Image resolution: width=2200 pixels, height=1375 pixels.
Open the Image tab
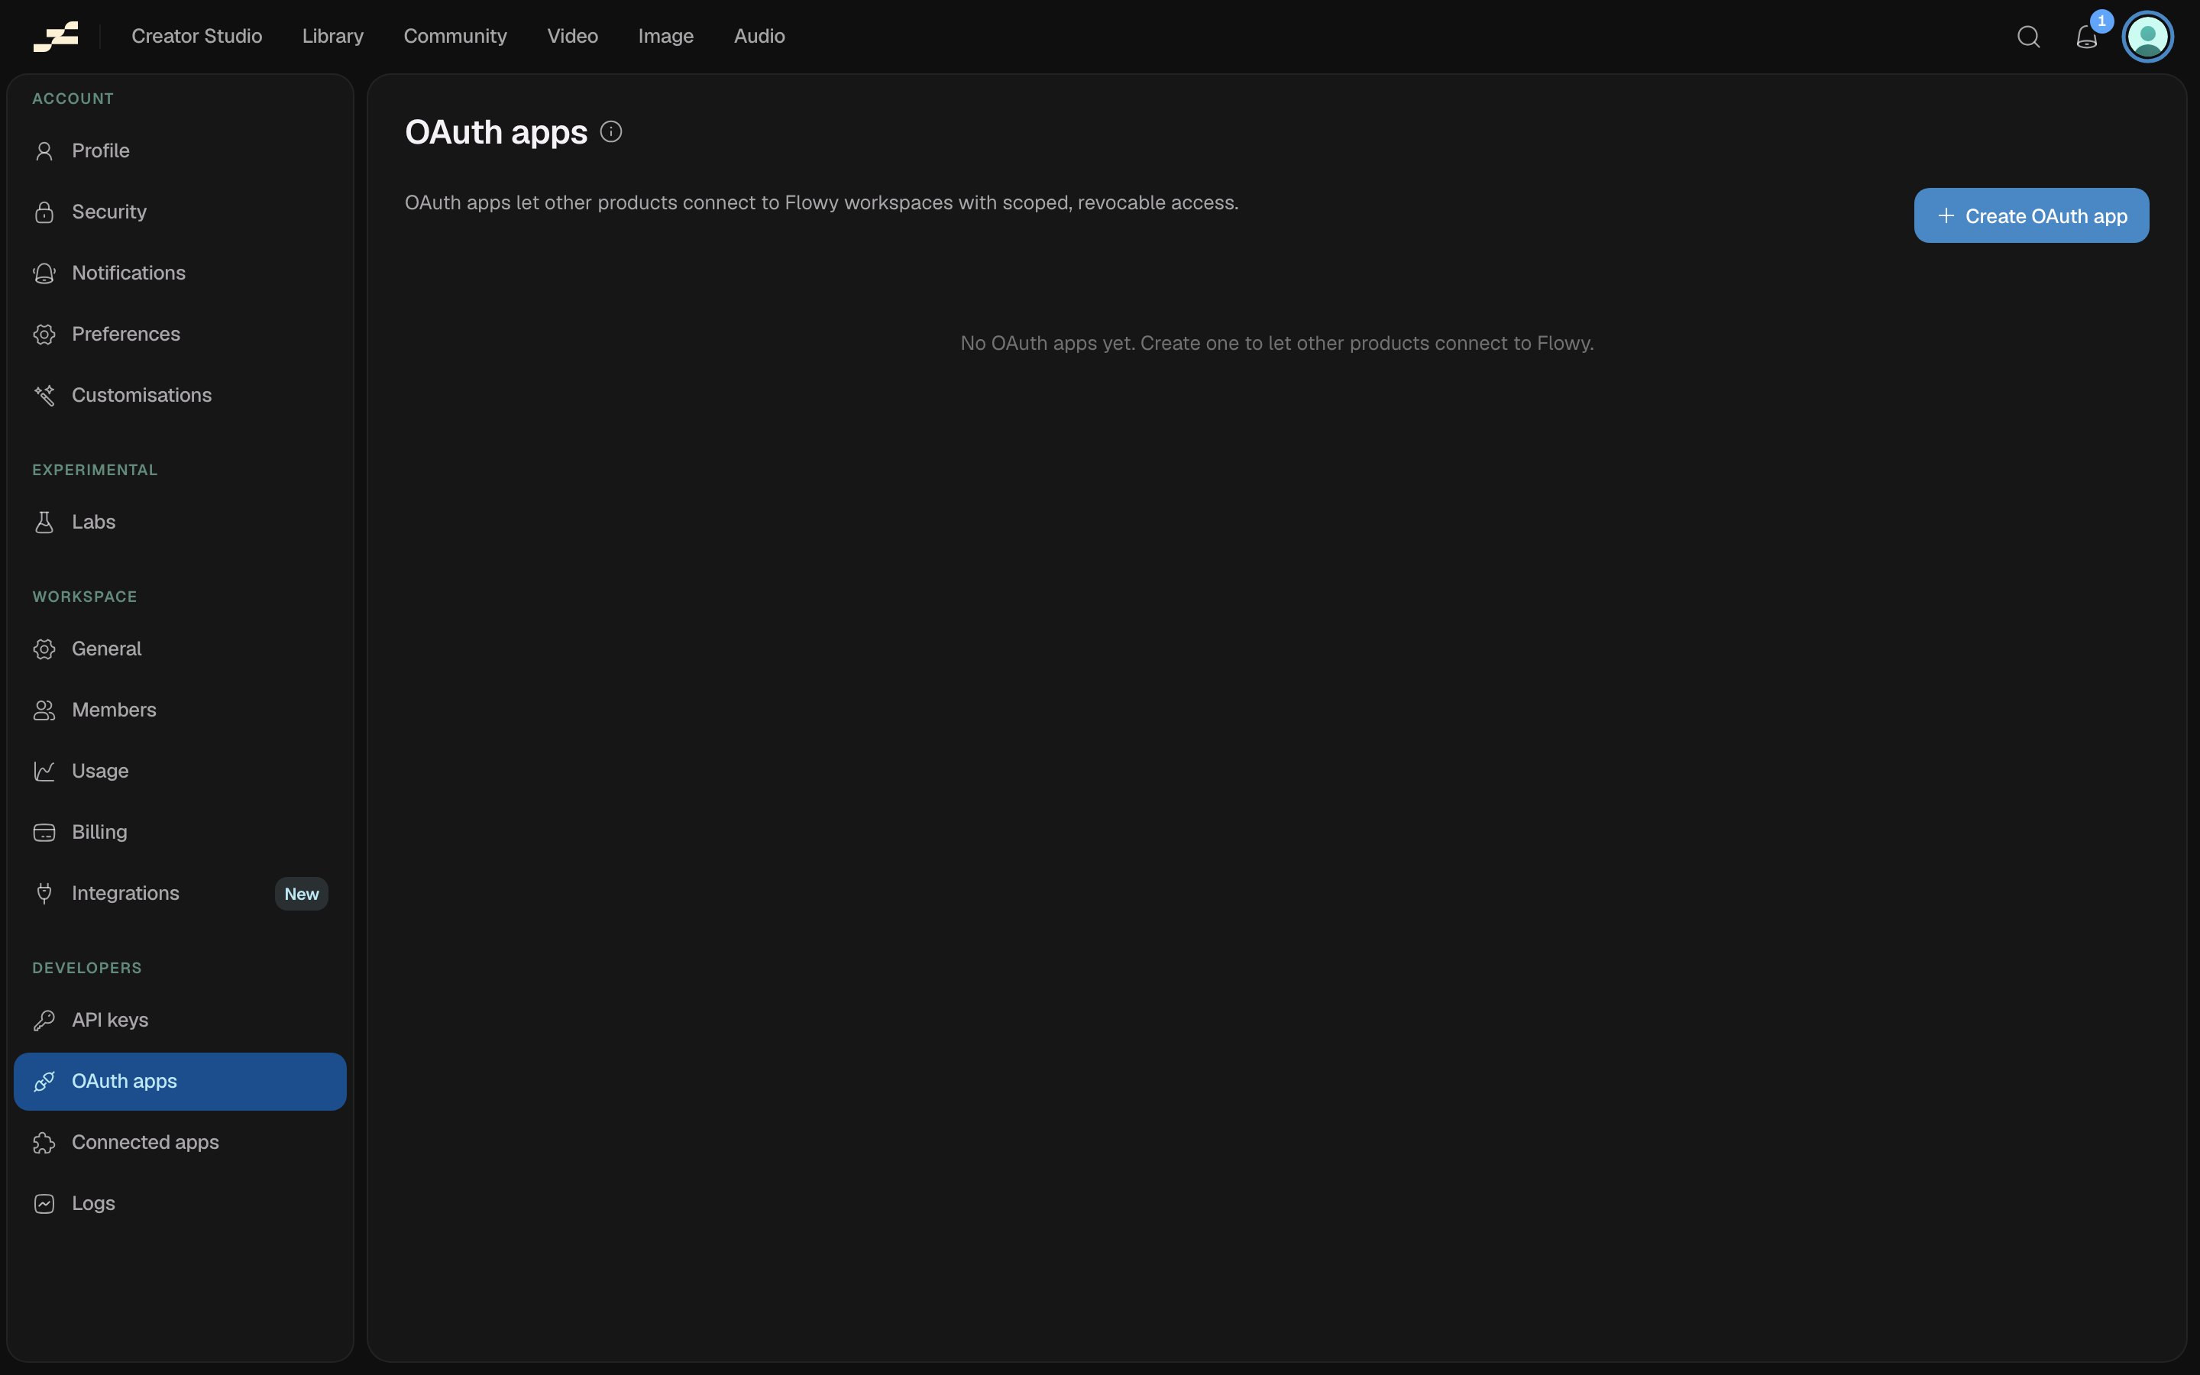[x=665, y=37]
